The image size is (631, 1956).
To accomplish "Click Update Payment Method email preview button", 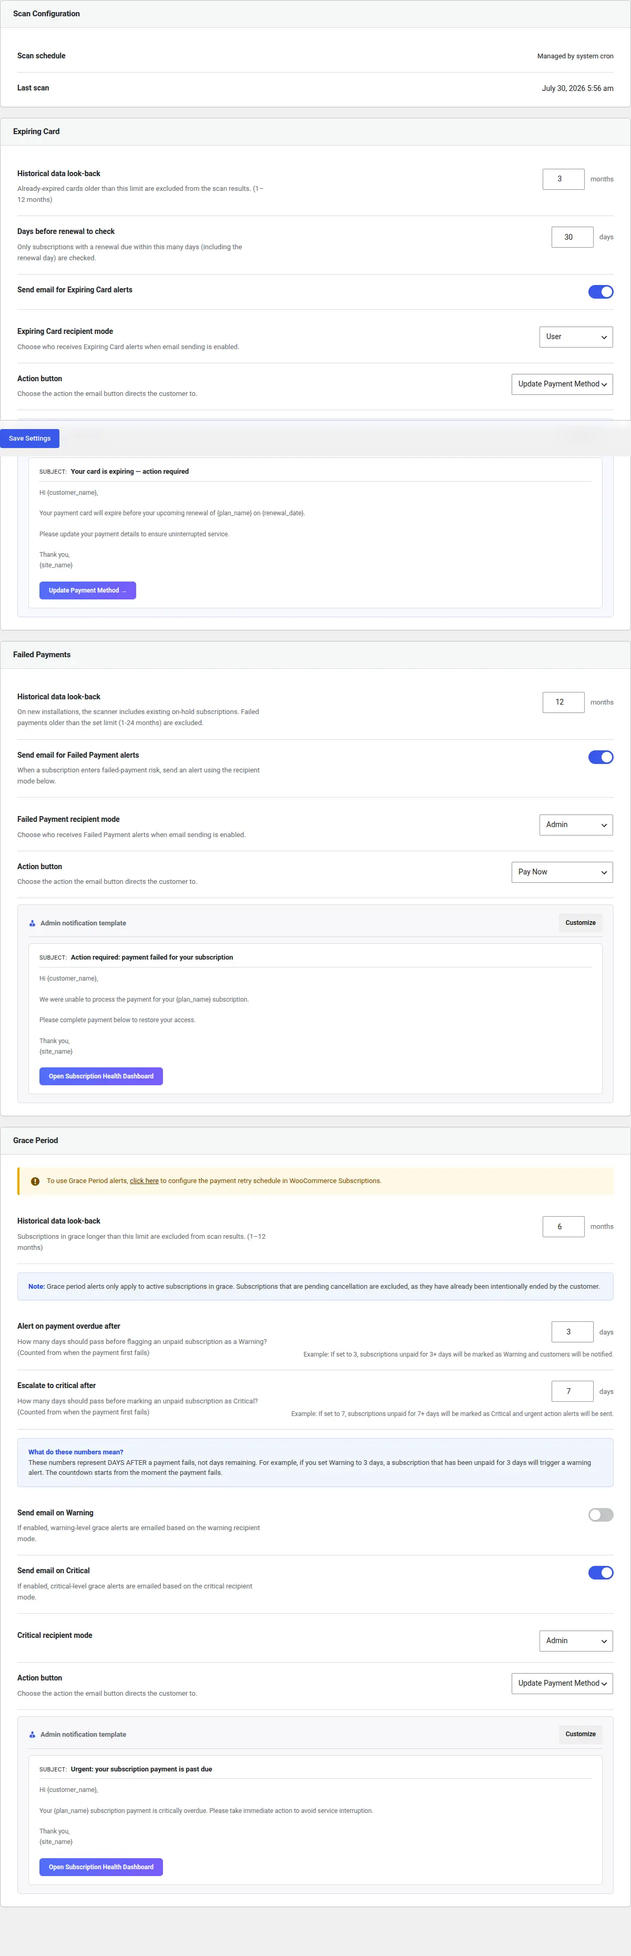I will coord(87,591).
